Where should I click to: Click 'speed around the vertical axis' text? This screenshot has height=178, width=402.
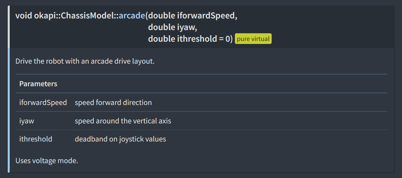click(x=123, y=121)
